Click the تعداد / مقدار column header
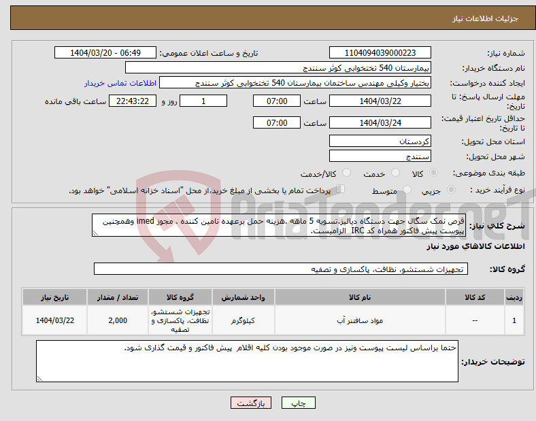536x421 pixels. point(118,297)
